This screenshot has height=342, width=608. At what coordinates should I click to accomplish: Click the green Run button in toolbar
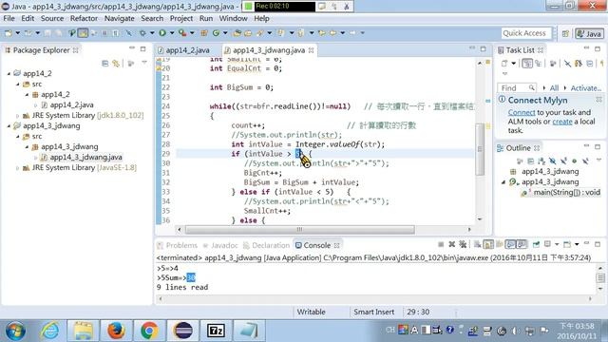click(162, 33)
